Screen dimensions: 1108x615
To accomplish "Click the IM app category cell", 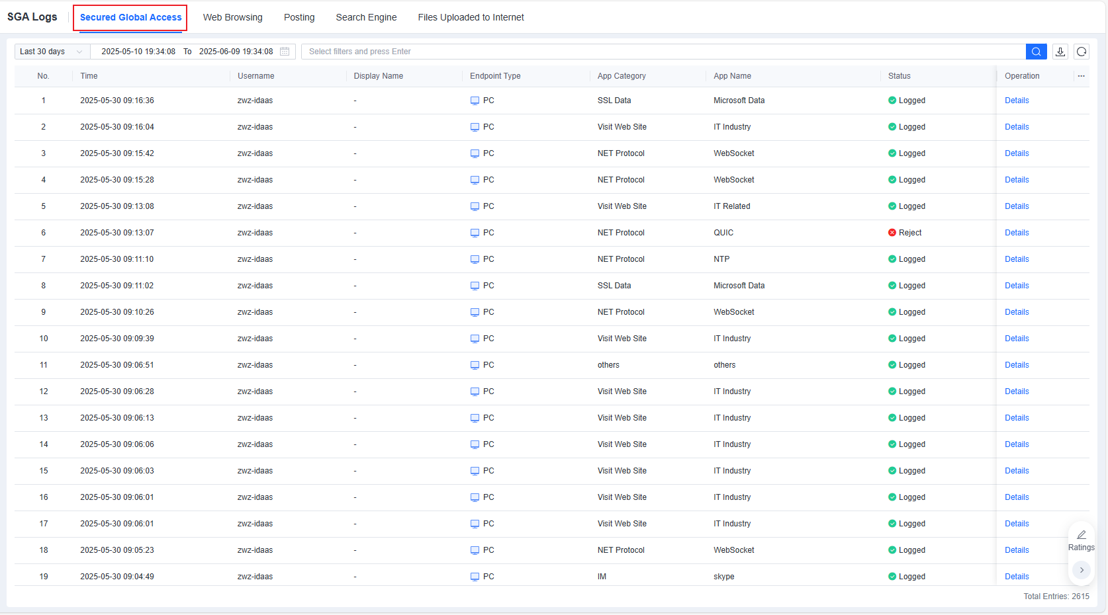I will [602, 577].
